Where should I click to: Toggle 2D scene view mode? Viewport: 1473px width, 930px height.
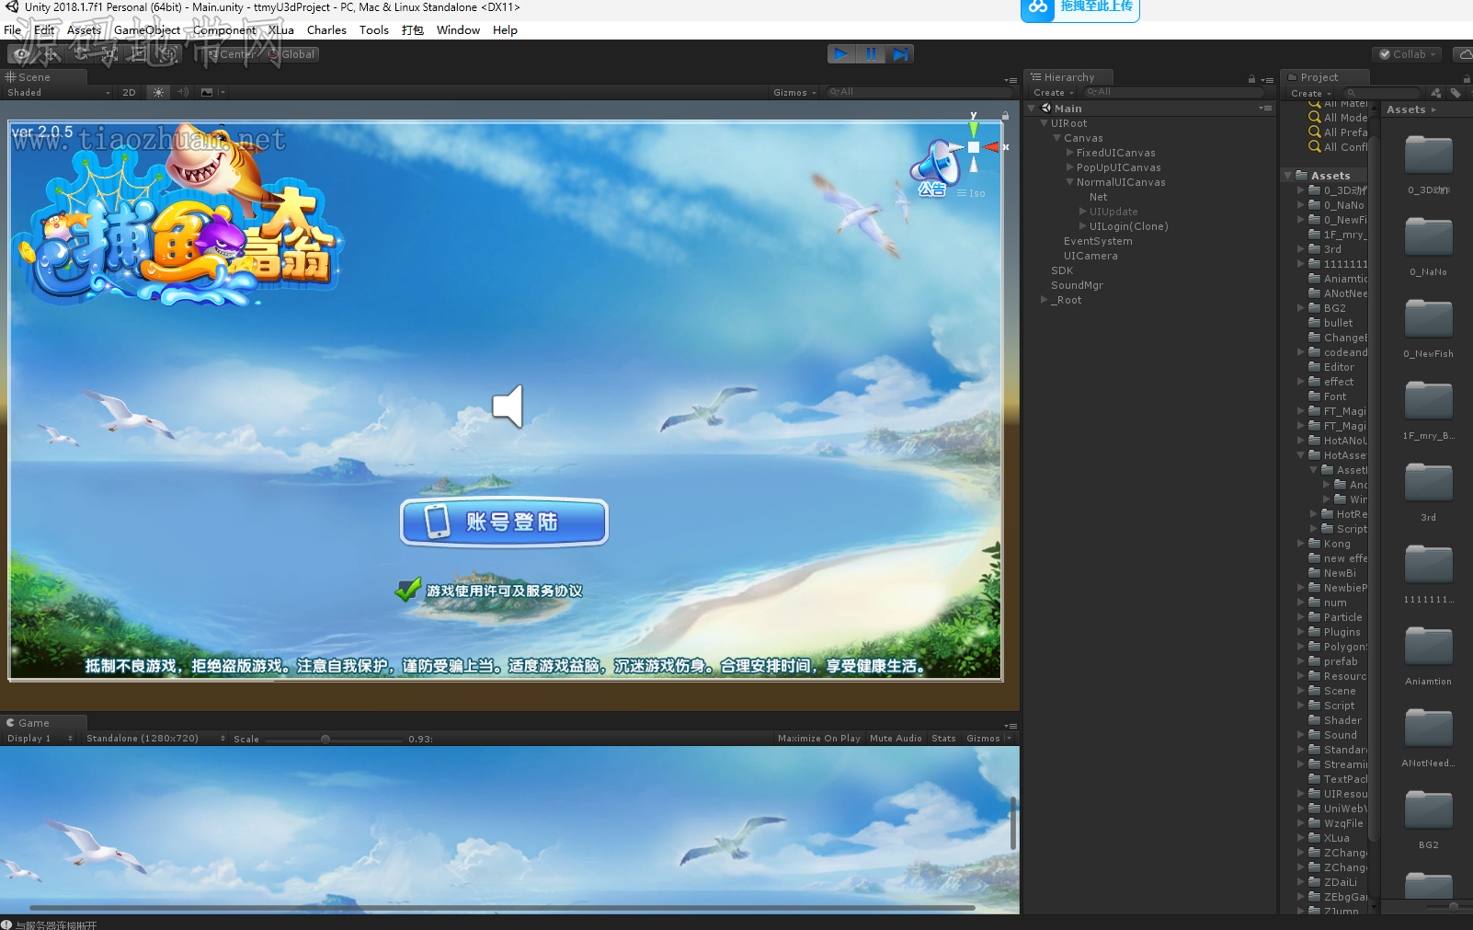click(x=129, y=93)
